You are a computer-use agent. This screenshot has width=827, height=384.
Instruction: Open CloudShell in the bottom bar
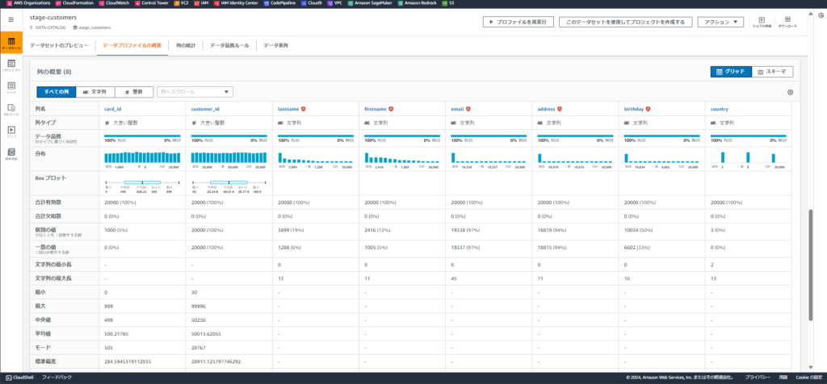click(x=18, y=378)
